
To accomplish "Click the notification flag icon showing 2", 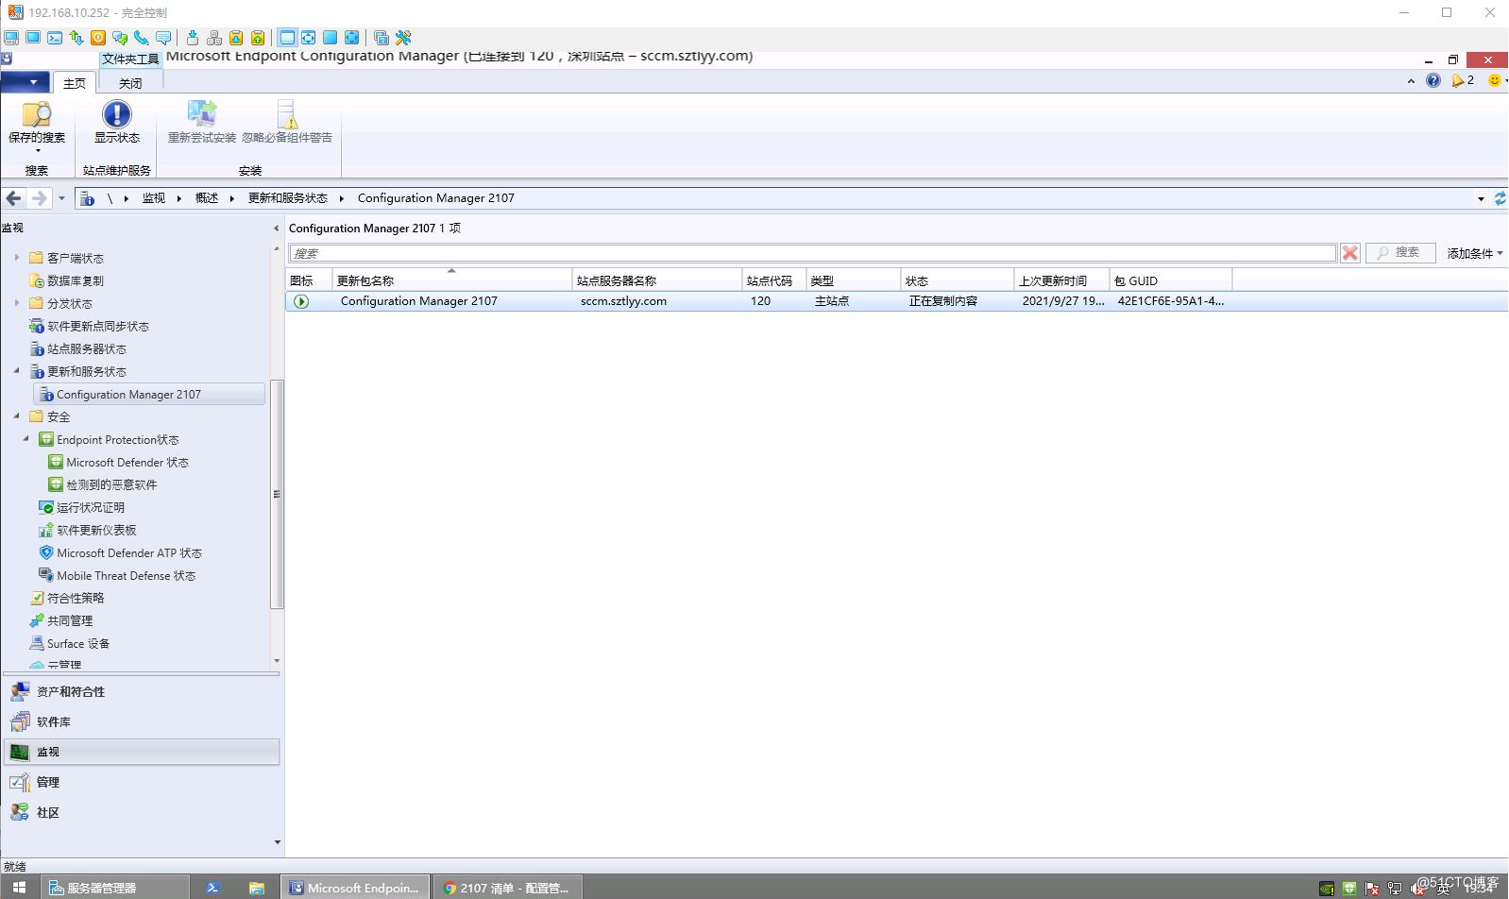I will 1462,80.
